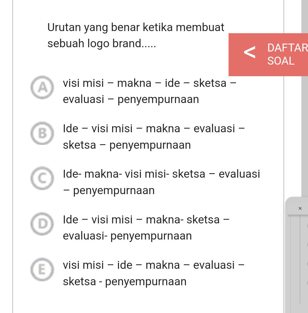Select answer option D
Screen dimensions: 308x313
click(x=42, y=224)
